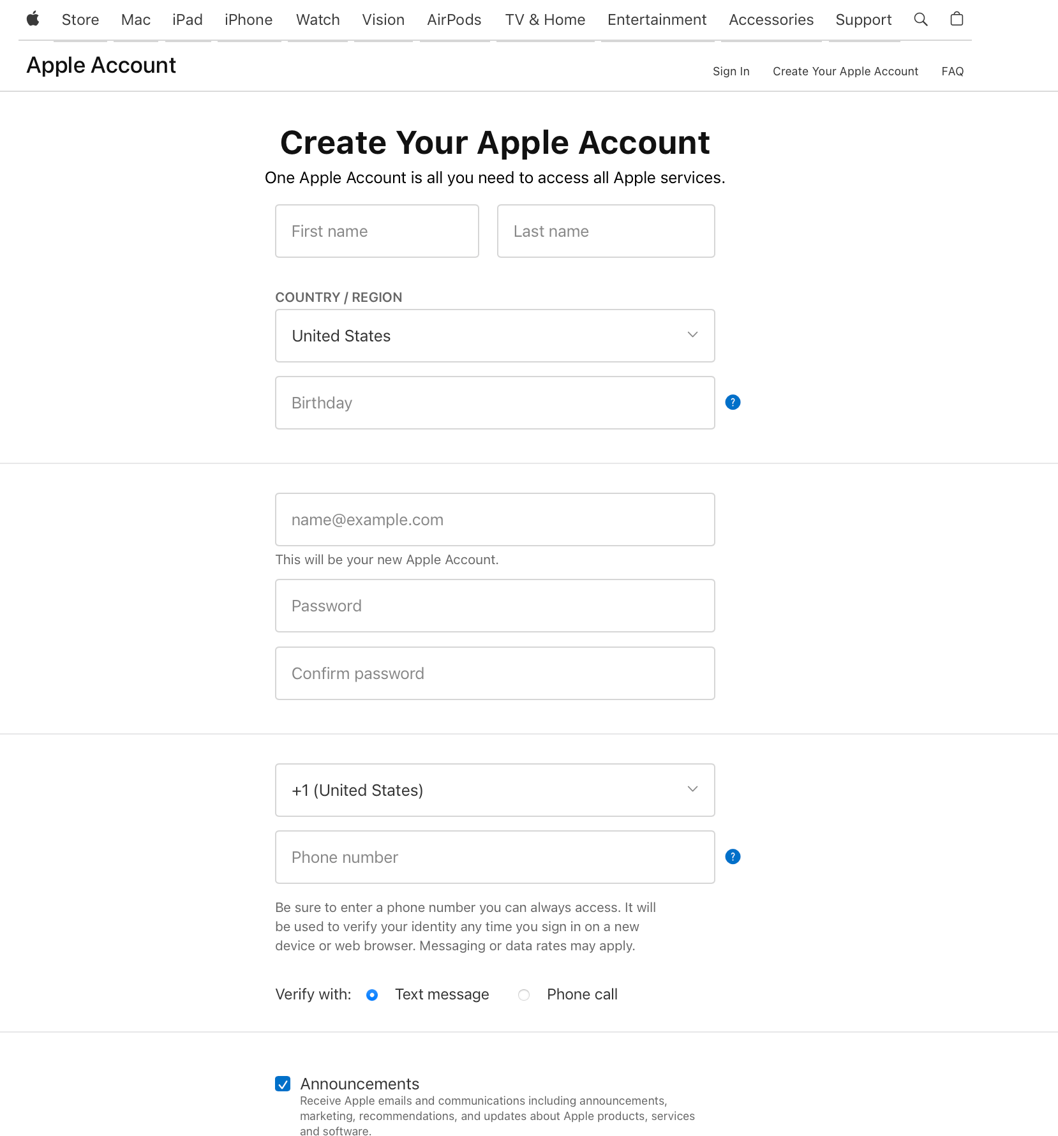Open the Watch menu
Viewport: 1058px width, 1136px height.
[x=318, y=20]
